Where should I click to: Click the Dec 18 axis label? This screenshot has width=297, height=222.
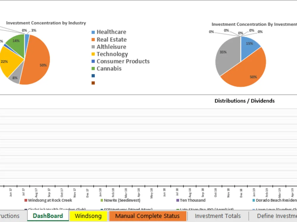(241, 193)
